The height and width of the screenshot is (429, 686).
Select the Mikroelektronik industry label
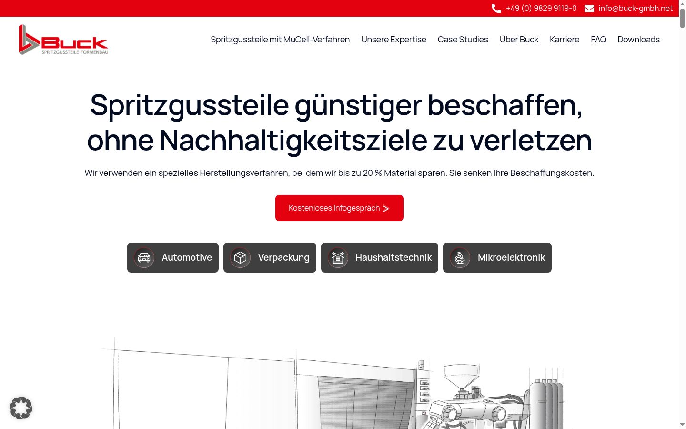click(x=511, y=257)
